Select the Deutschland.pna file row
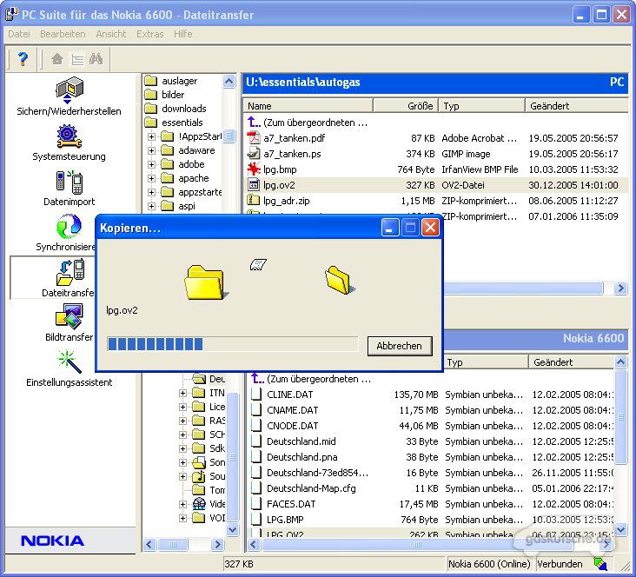The width and height of the screenshot is (636, 577). coord(432,457)
